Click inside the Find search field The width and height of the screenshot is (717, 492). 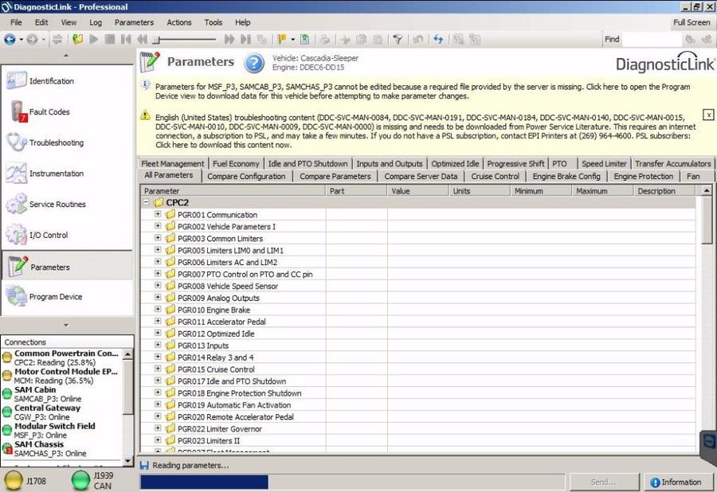[652, 40]
